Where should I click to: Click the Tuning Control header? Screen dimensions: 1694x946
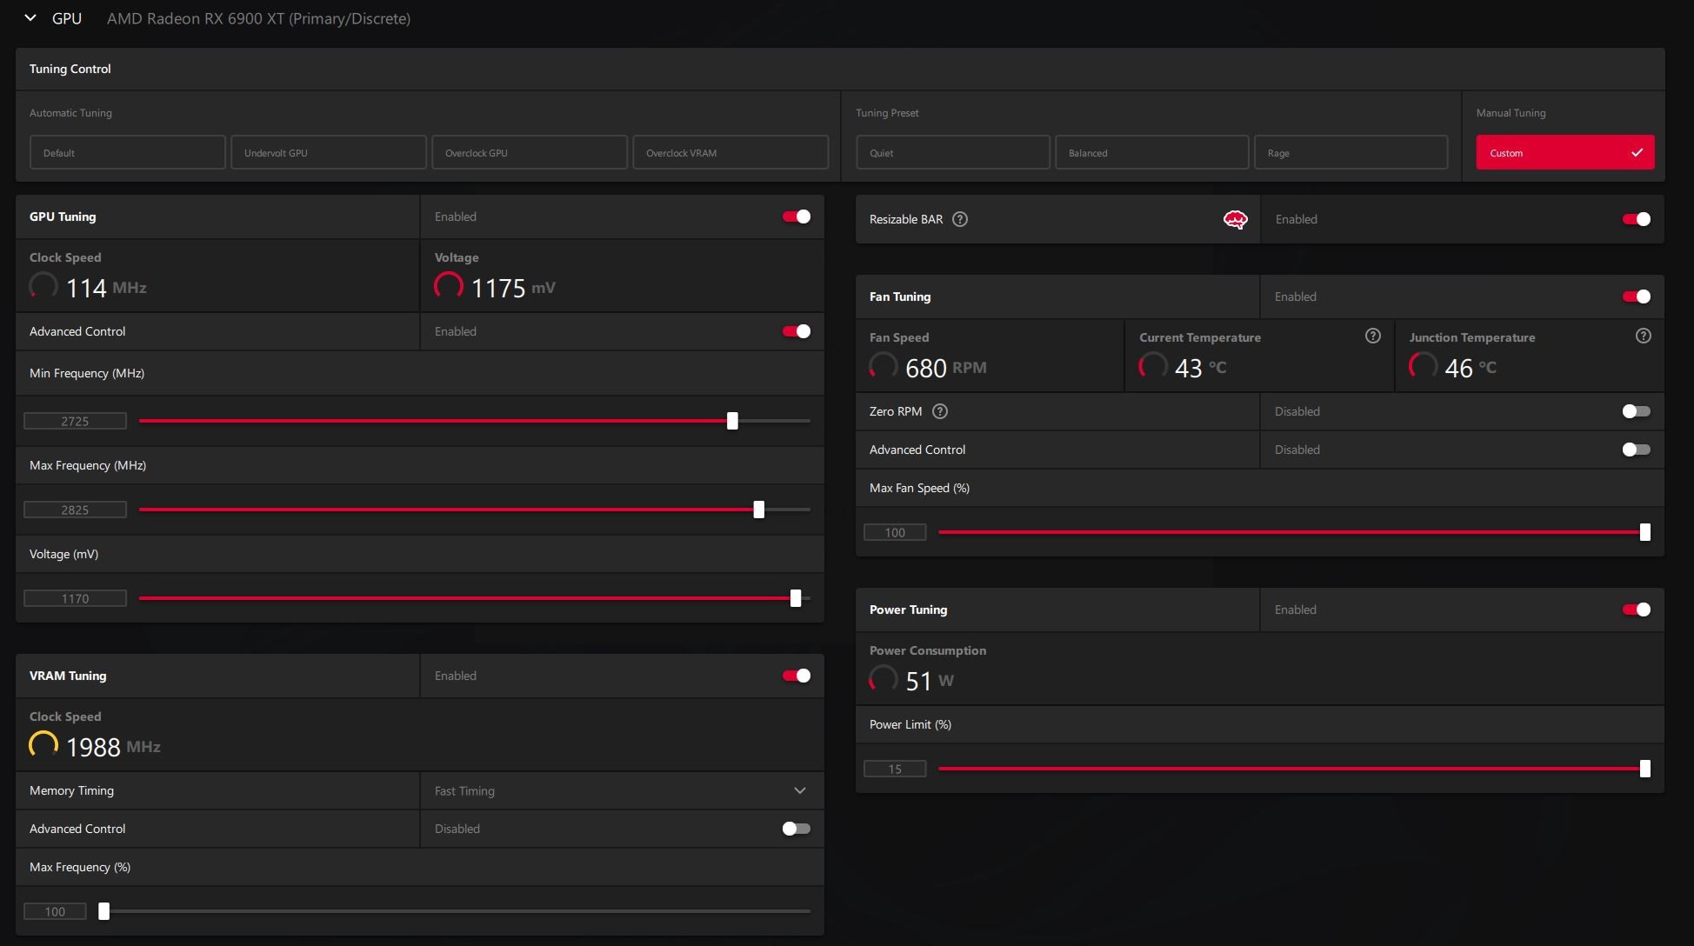click(x=70, y=69)
